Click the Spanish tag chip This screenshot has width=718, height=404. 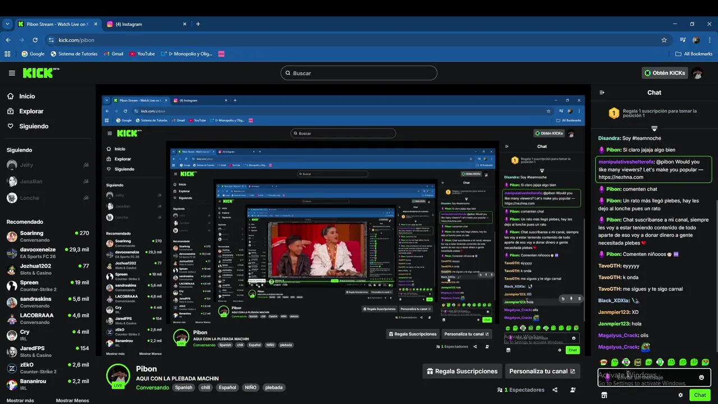pos(183,387)
